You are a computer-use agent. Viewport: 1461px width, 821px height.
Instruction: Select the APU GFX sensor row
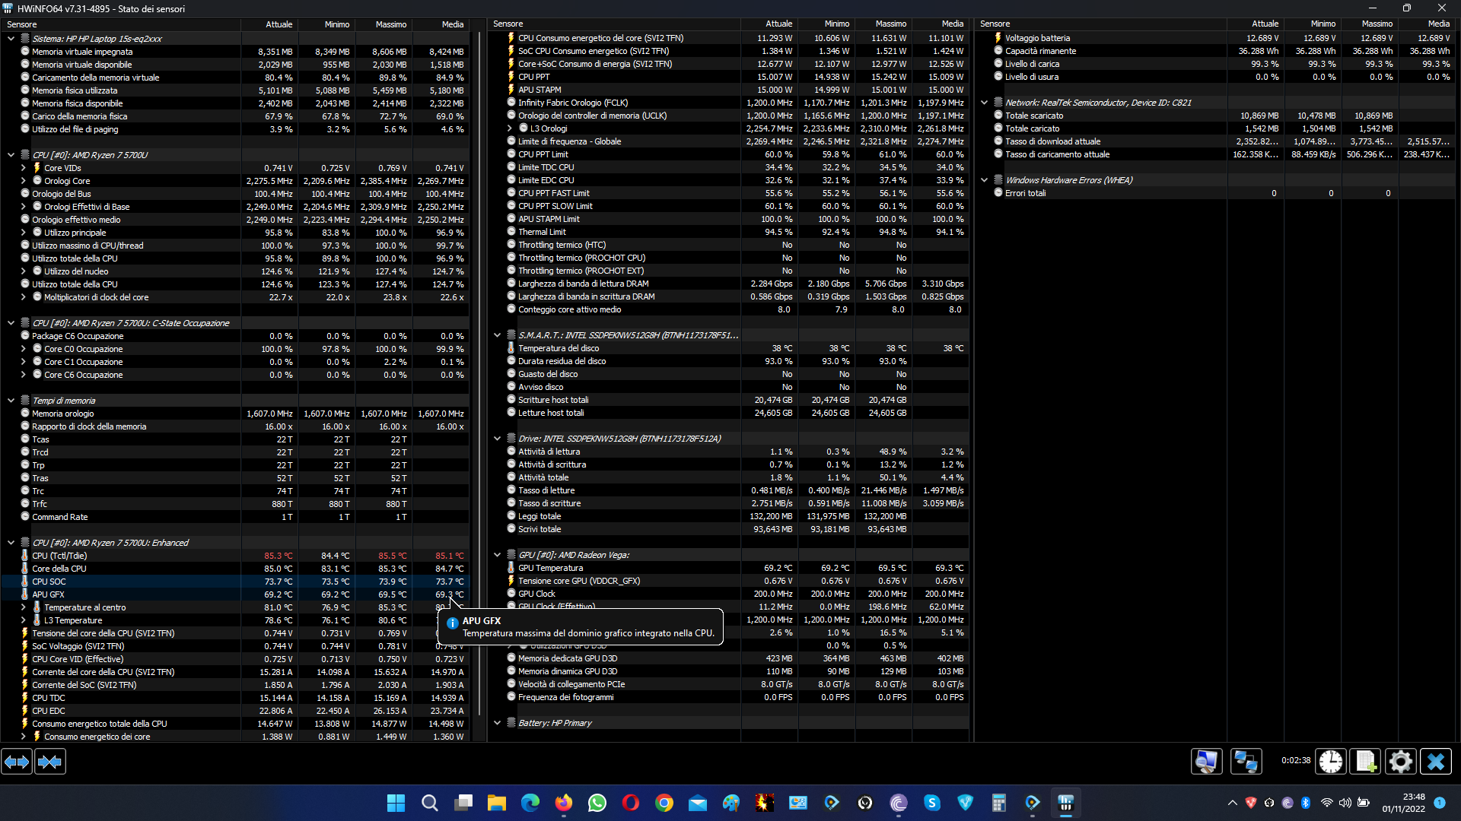[x=234, y=594]
